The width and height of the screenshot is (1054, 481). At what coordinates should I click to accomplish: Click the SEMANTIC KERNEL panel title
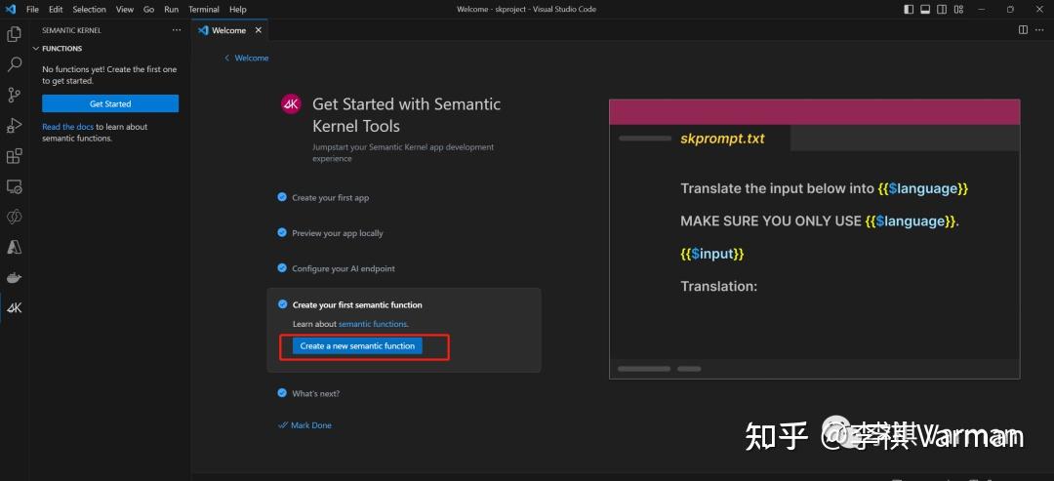pos(72,30)
